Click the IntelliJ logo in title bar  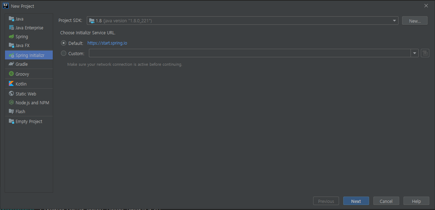tap(6, 6)
